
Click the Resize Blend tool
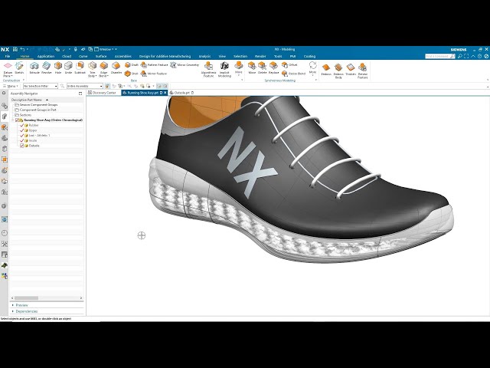pos(293,74)
